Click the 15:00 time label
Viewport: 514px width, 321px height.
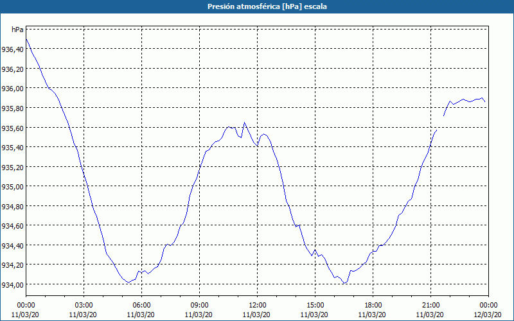(315, 306)
